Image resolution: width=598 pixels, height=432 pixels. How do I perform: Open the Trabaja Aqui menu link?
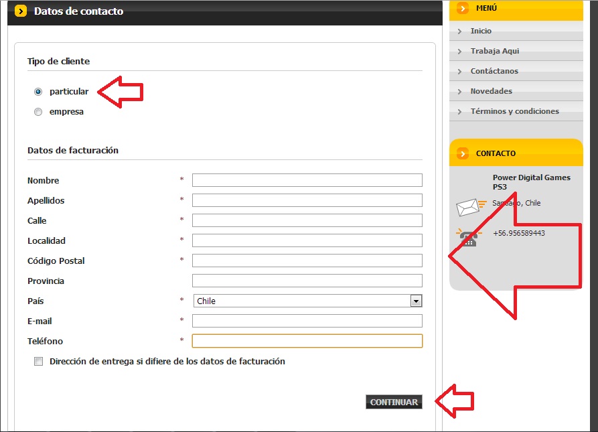(495, 51)
